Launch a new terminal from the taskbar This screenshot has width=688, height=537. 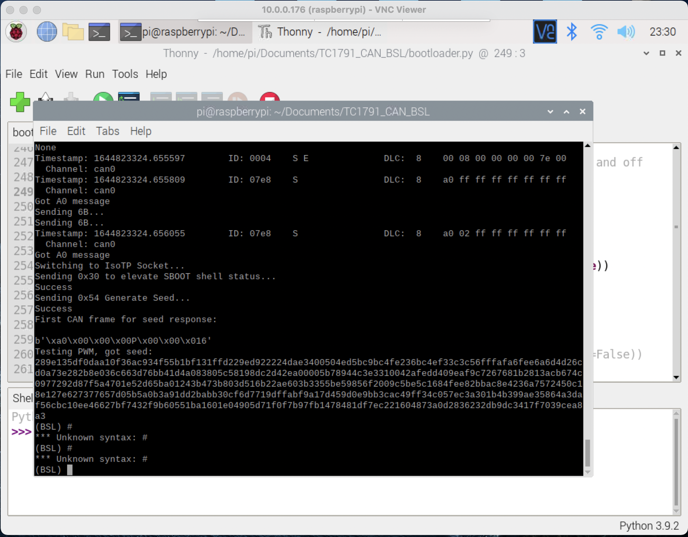coord(99,32)
